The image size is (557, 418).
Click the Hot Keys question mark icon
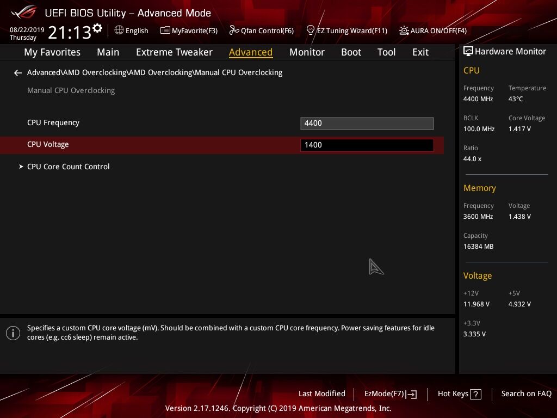475,394
